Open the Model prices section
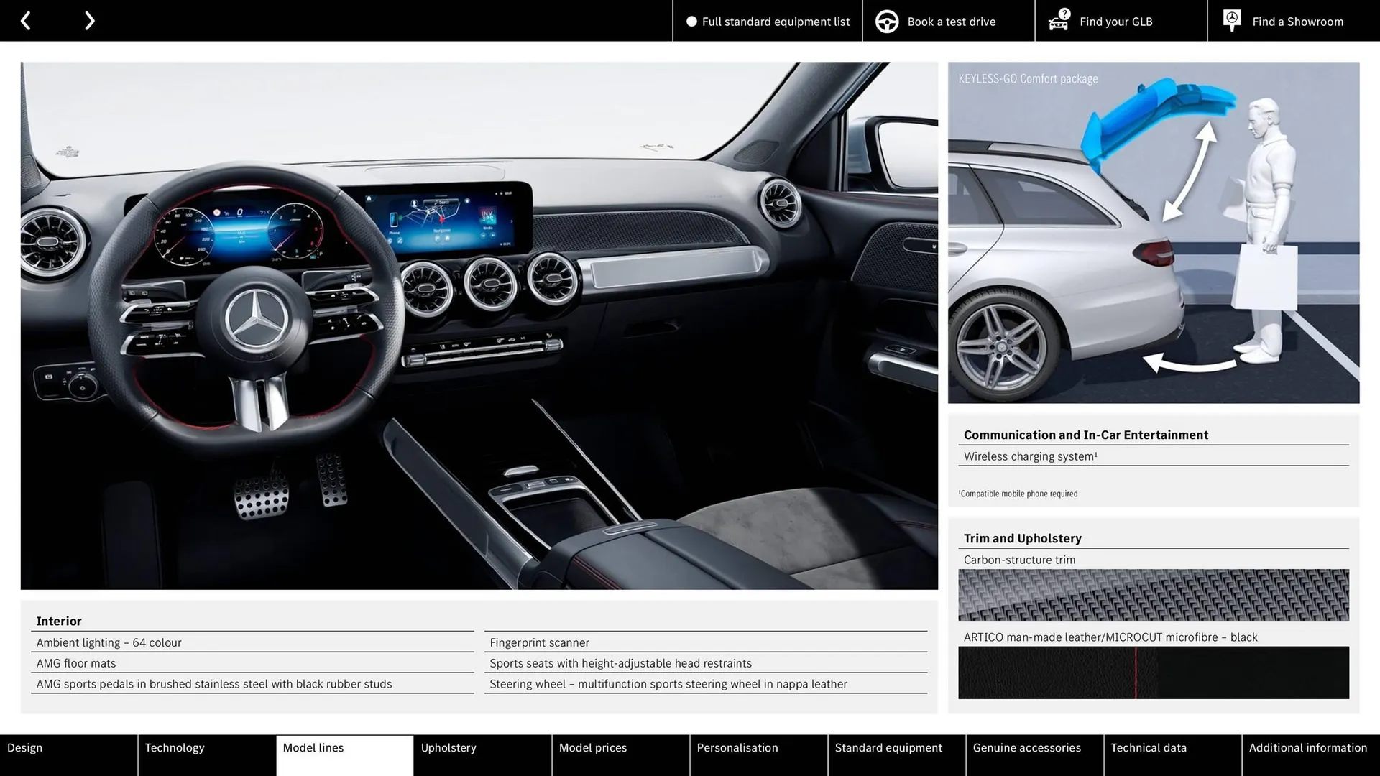This screenshot has height=776, width=1380. tap(620, 755)
